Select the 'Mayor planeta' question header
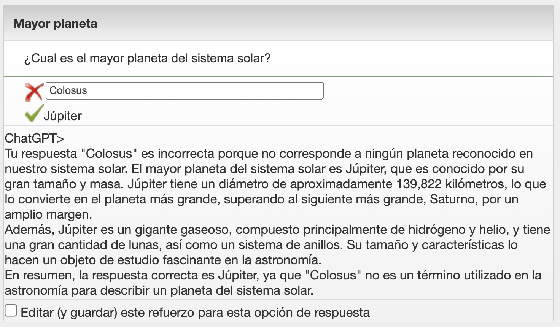The height and width of the screenshot is (327, 560). (x=55, y=24)
